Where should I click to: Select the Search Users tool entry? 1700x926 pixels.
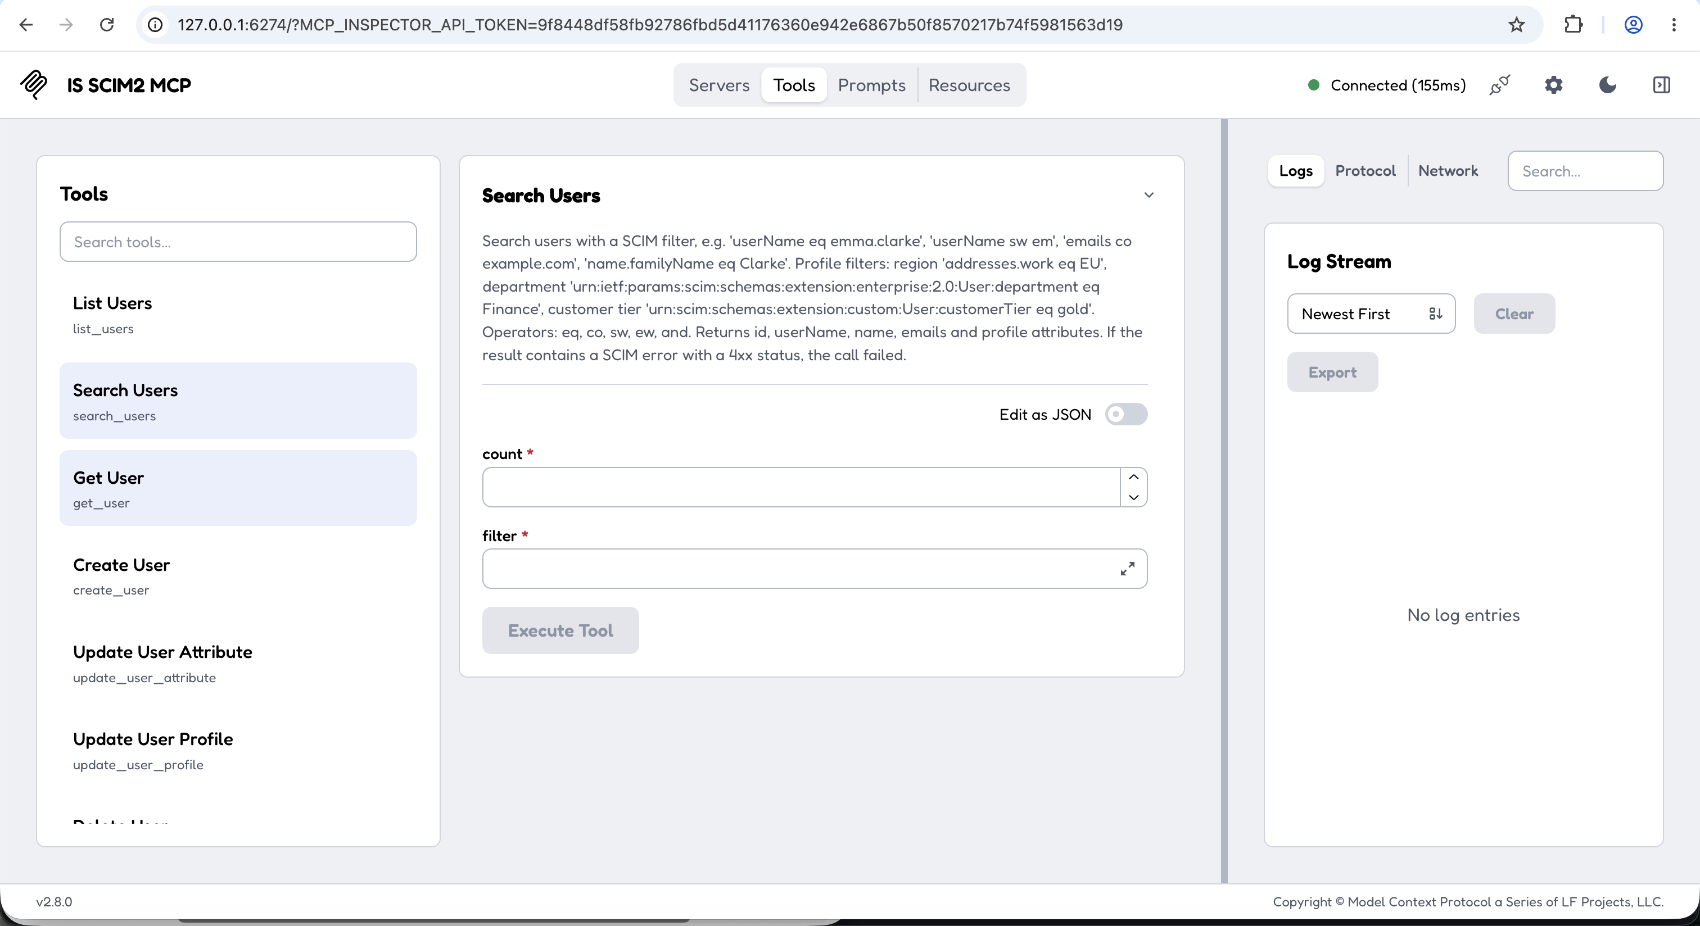(238, 401)
